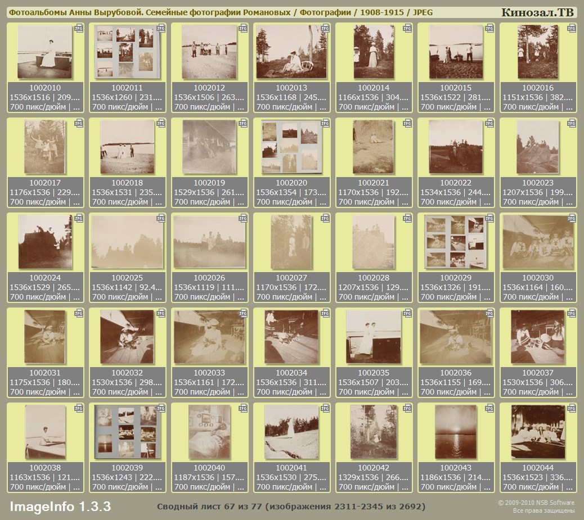This screenshot has width=584, height=520.
Task: Click the JPG file icon on 1002025
Action: point(161,218)
